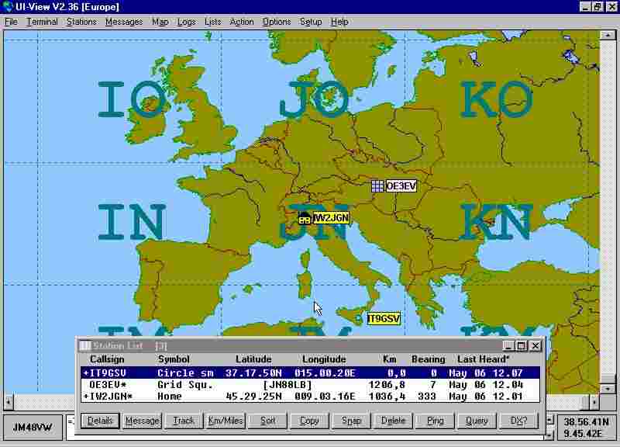Select the IT9GSV row in Station List
Viewport: 620px width, 447px height.
tap(311, 372)
